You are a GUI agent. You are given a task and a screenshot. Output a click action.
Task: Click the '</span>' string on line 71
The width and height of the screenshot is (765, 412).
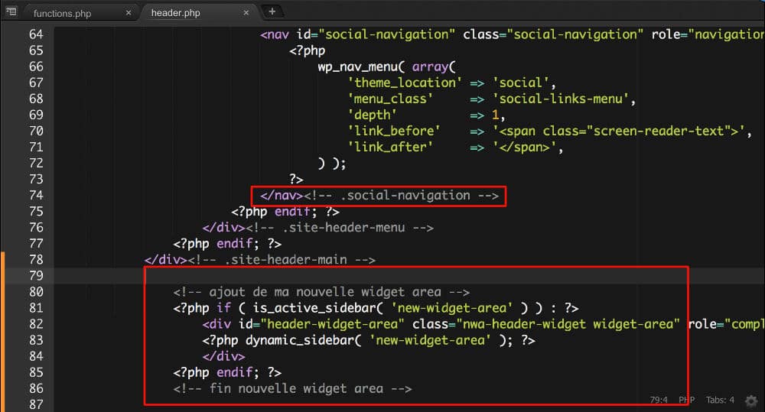pos(524,148)
